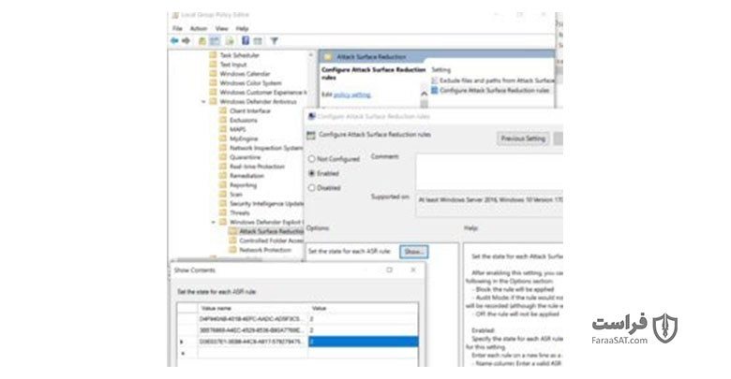Open the Action menu

198,28
